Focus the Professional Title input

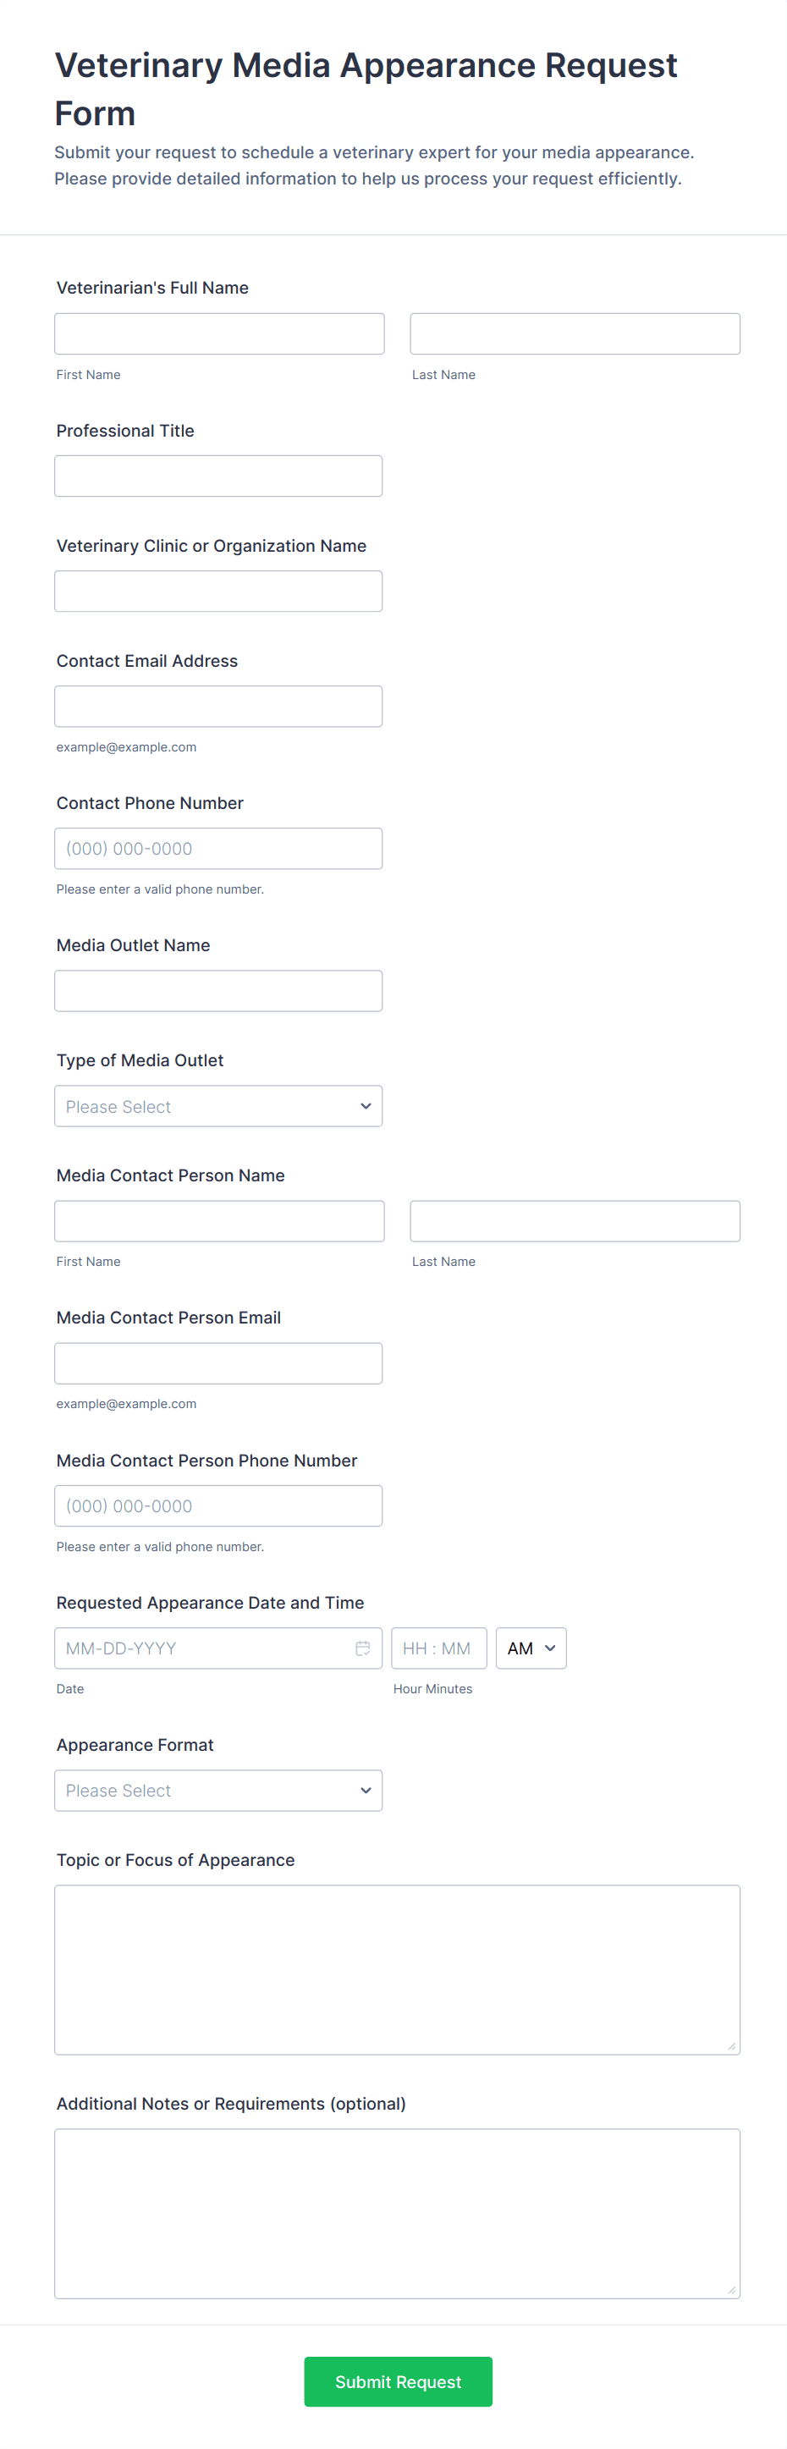(217, 476)
